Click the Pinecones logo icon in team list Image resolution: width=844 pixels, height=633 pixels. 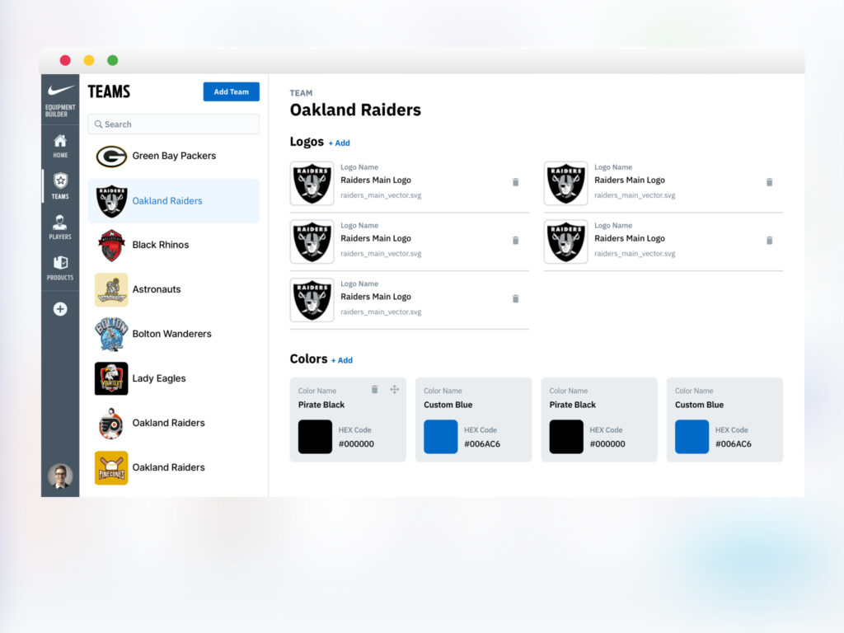[x=111, y=468]
